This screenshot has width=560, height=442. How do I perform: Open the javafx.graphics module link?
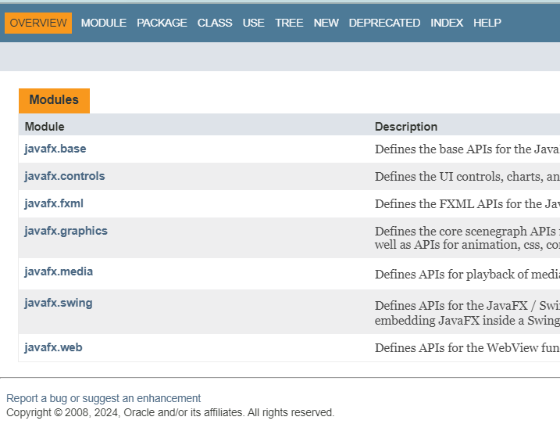(x=66, y=231)
